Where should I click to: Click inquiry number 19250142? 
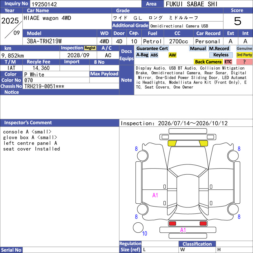[44, 4]
